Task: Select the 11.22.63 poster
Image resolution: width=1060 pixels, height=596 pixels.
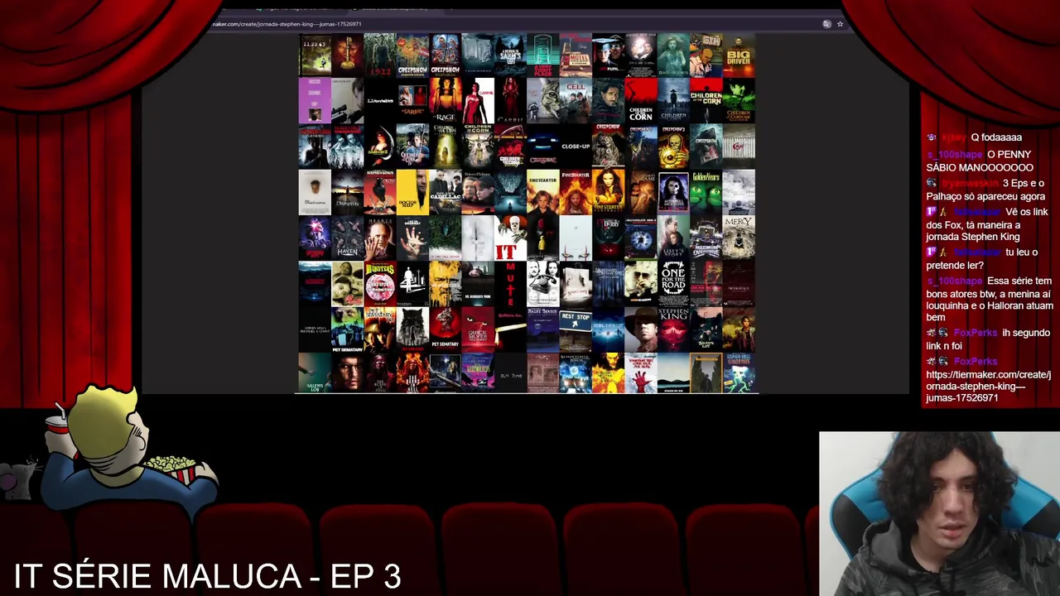Action: click(315, 55)
